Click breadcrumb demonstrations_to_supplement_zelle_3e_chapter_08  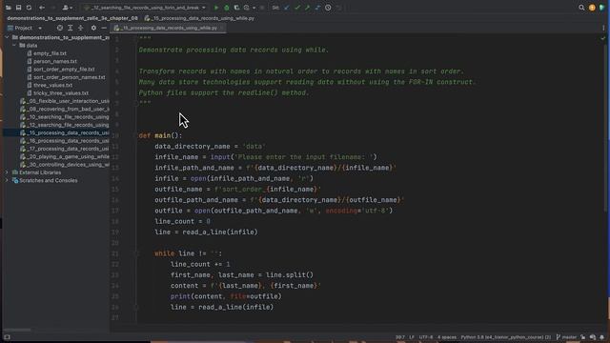(x=72, y=18)
